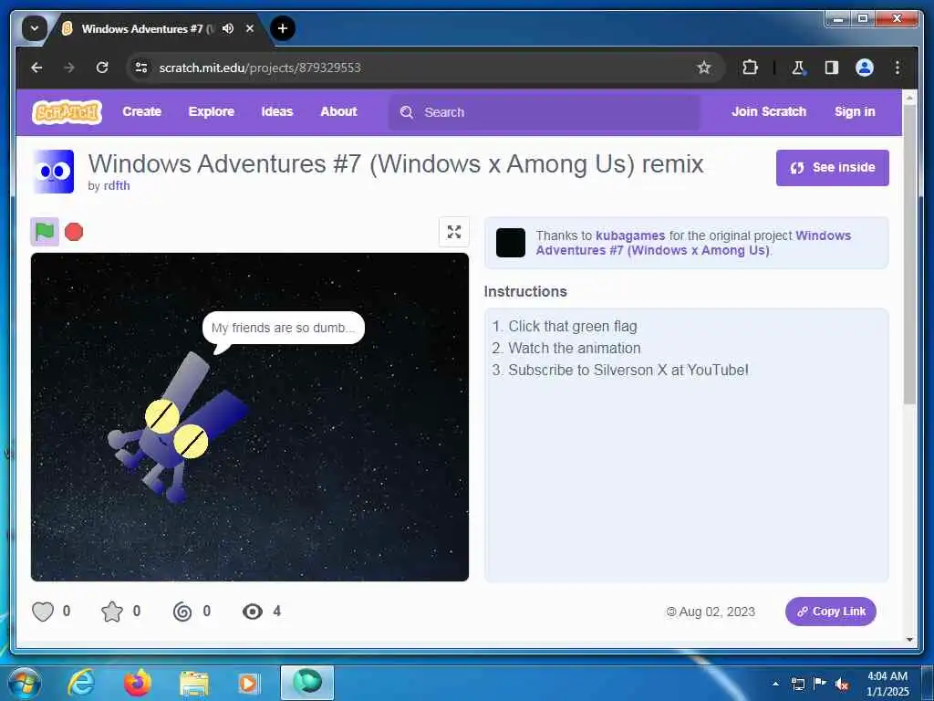The image size is (934, 701).
Task: Select the Windows Adventures #7 tab
Action: point(141,28)
